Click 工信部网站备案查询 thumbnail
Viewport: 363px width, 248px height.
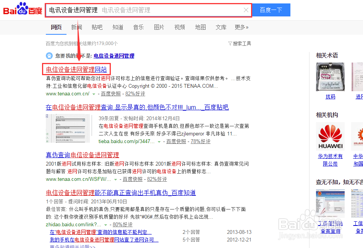330,203
